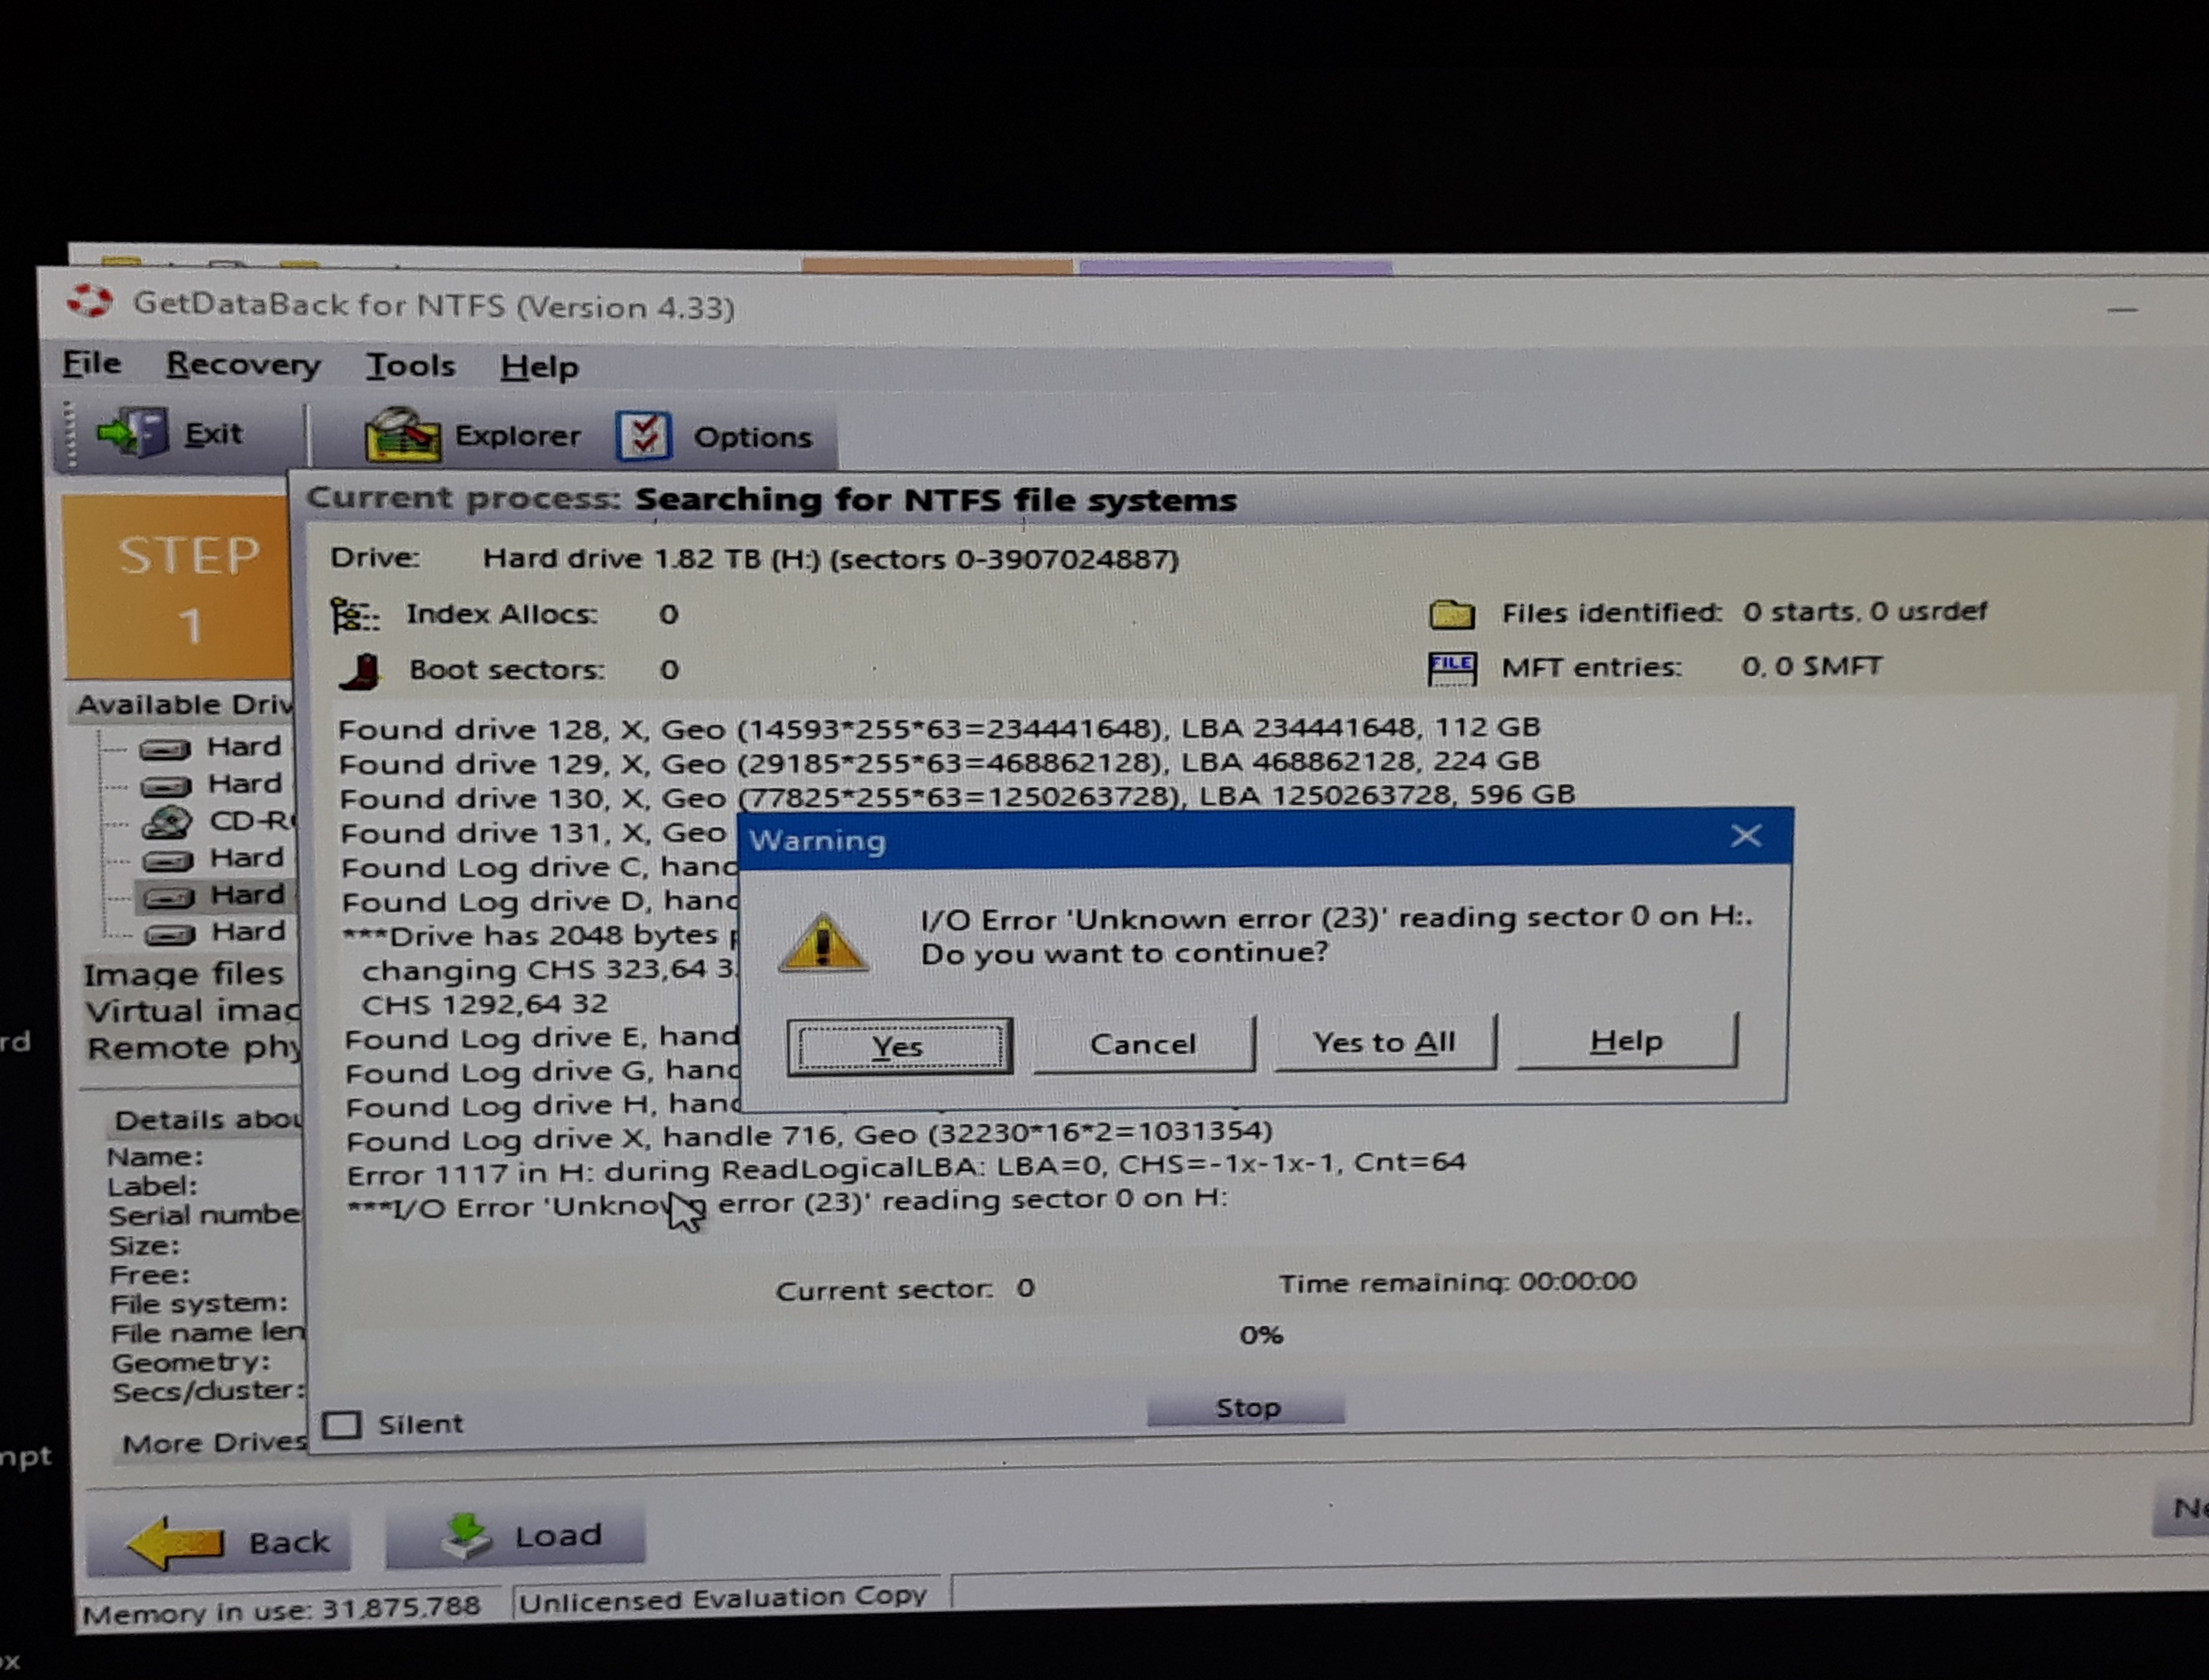Click the Image files item
Screen dimensions: 2209x1680
click(184, 973)
